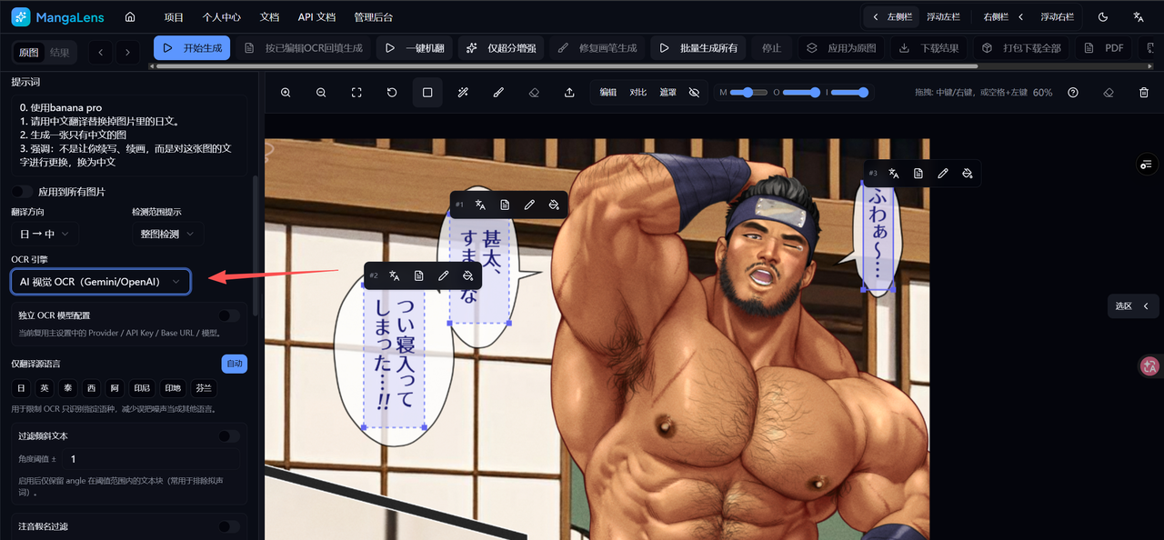Click 仅超分增强 button

click(501, 48)
